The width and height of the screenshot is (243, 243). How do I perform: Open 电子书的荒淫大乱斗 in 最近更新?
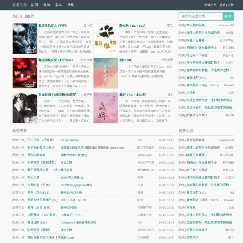click(x=41, y=147)
